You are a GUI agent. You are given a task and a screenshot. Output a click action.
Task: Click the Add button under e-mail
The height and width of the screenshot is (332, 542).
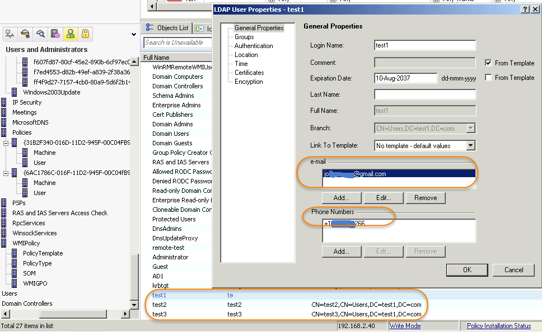coord(342,198)
